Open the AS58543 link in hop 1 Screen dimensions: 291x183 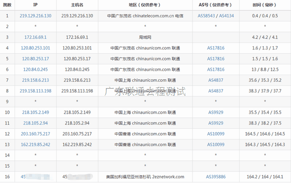[206, 16]
